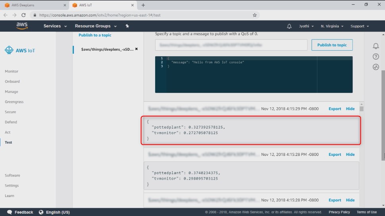
Task: Click the pin shortcut icon in navbar
Action: pos(127,26)
